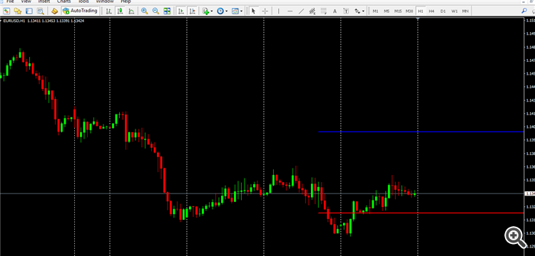Toggle the AutoTrading button

pyautogui.click(x=80, y=11)
